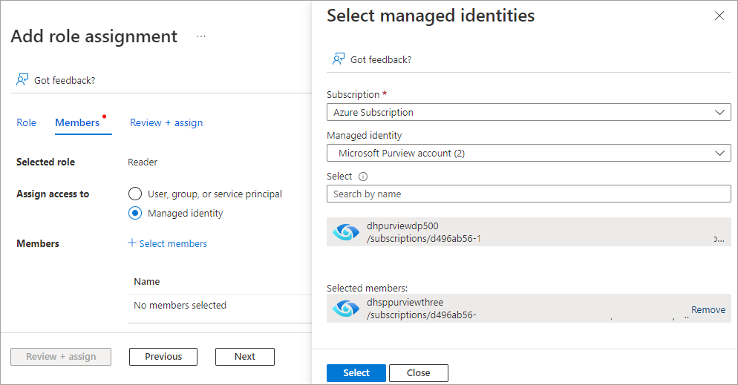Switch to the Role tab
The image size is (738, 385).
pyautogui.click(x=27, y=122)
